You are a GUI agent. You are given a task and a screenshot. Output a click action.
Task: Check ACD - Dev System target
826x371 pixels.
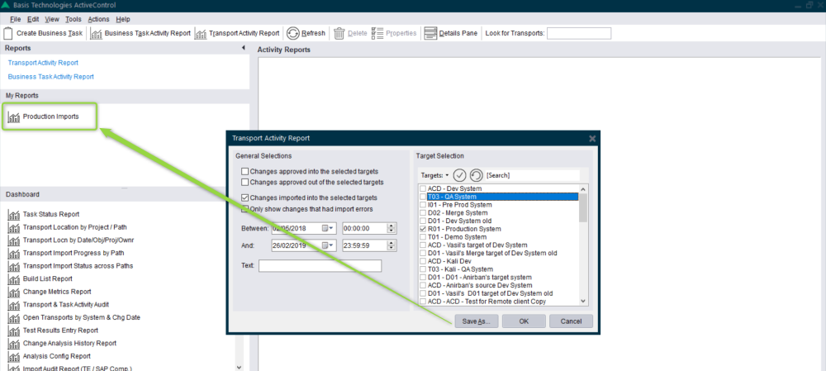[422, 188]
